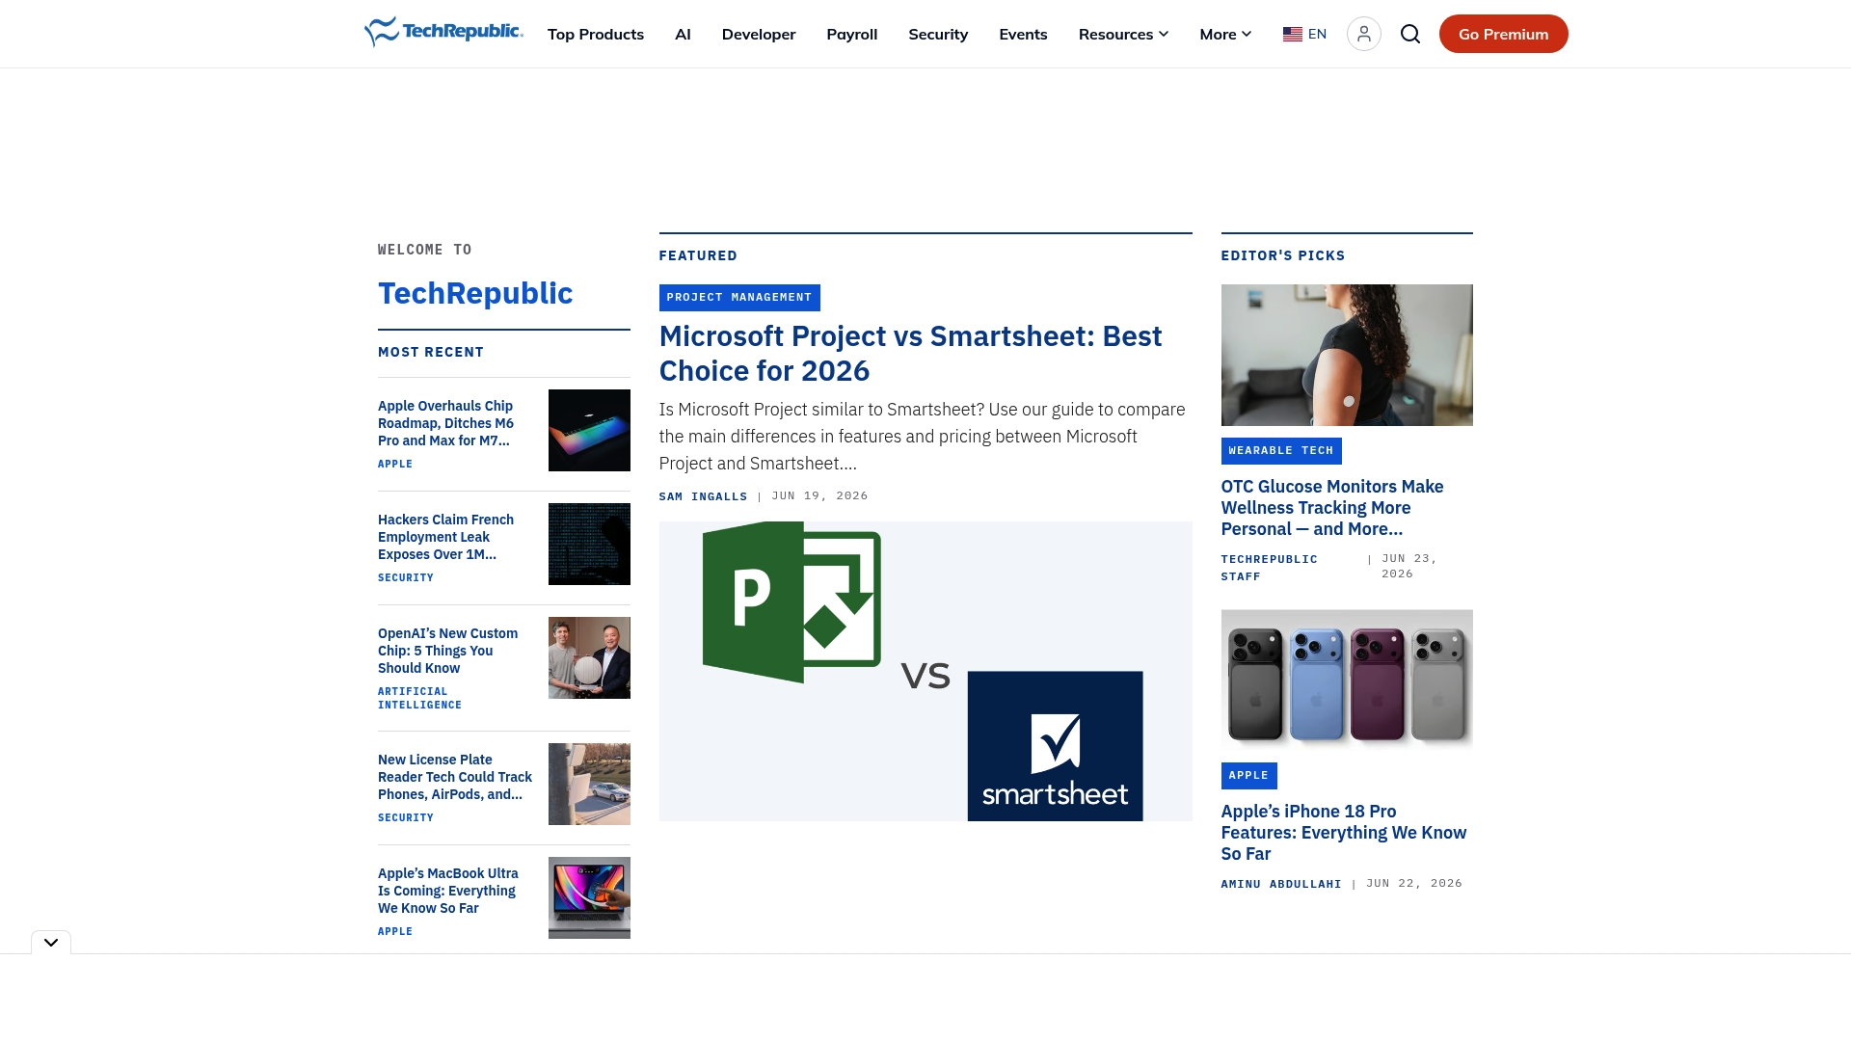Open the colorful chip thumbnail for Apple roadmap
1851x1041 pixels.
point(589,430)
